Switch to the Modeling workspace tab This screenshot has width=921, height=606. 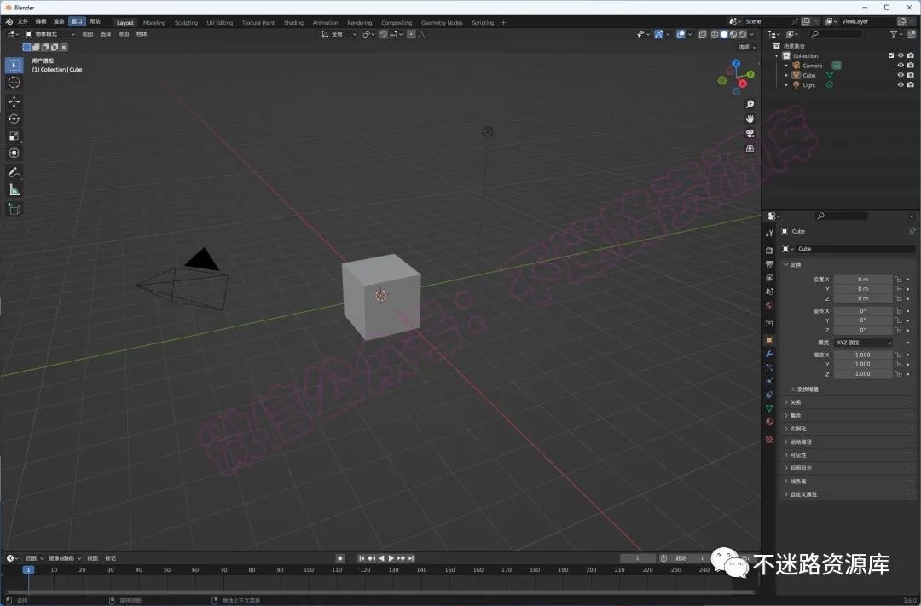[154, 23]
